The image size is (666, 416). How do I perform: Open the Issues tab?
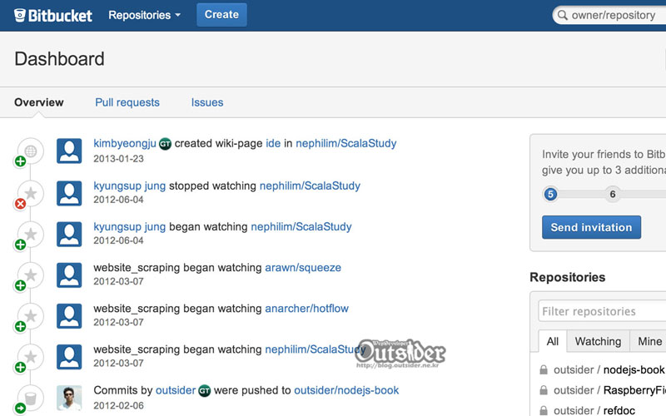(206, 102)
